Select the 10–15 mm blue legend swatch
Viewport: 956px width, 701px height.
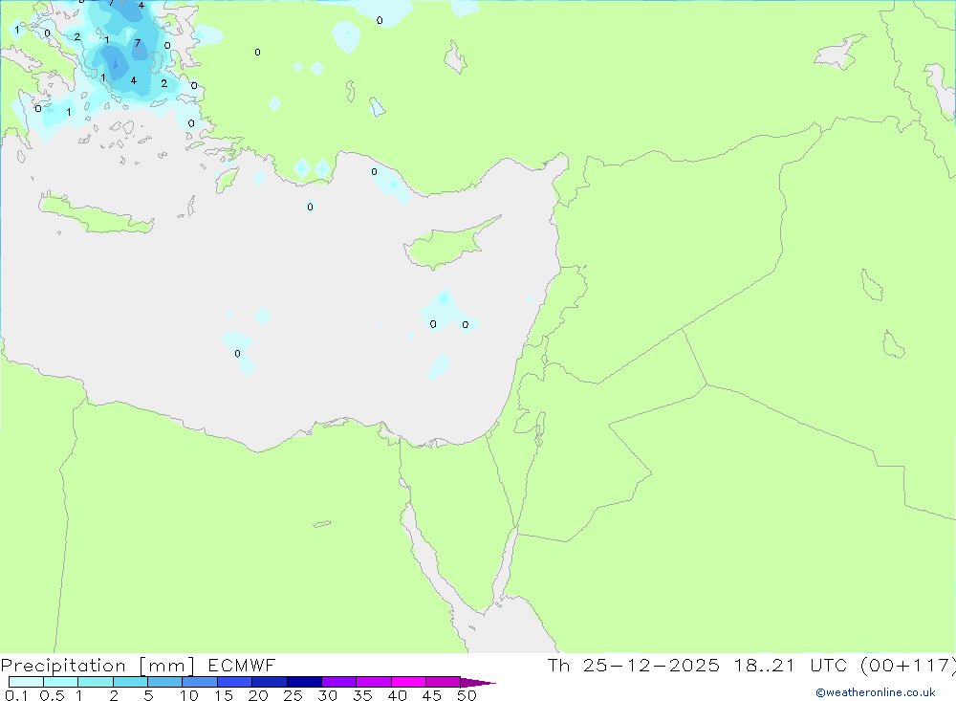[x=200, y=682]
